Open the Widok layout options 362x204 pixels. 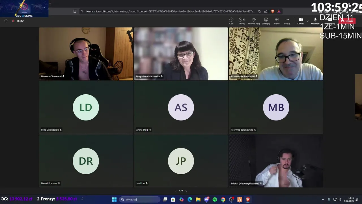277,21
